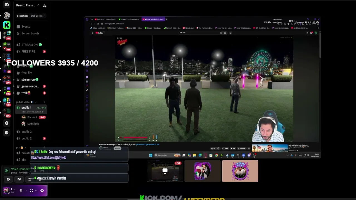356x200 pixels.
Task: Click the Voice Connected status text
Action: pyautogui.click(x=21, y=169)
